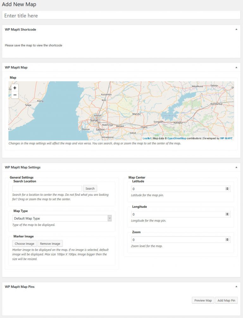The width and height of the screenshot is (243, 318).
Task: Focus the Longitude number field
Action: 181,214
